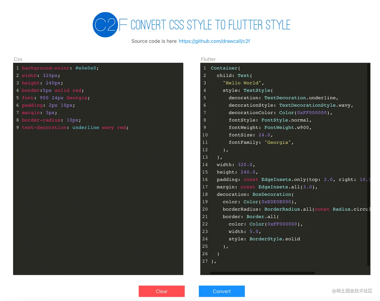Image resolution: width=380 pixels, height=301 pixels.
Task: Click 'TextDecorationStyle.wavy' in Flutter code
Action: pos(315,105)
